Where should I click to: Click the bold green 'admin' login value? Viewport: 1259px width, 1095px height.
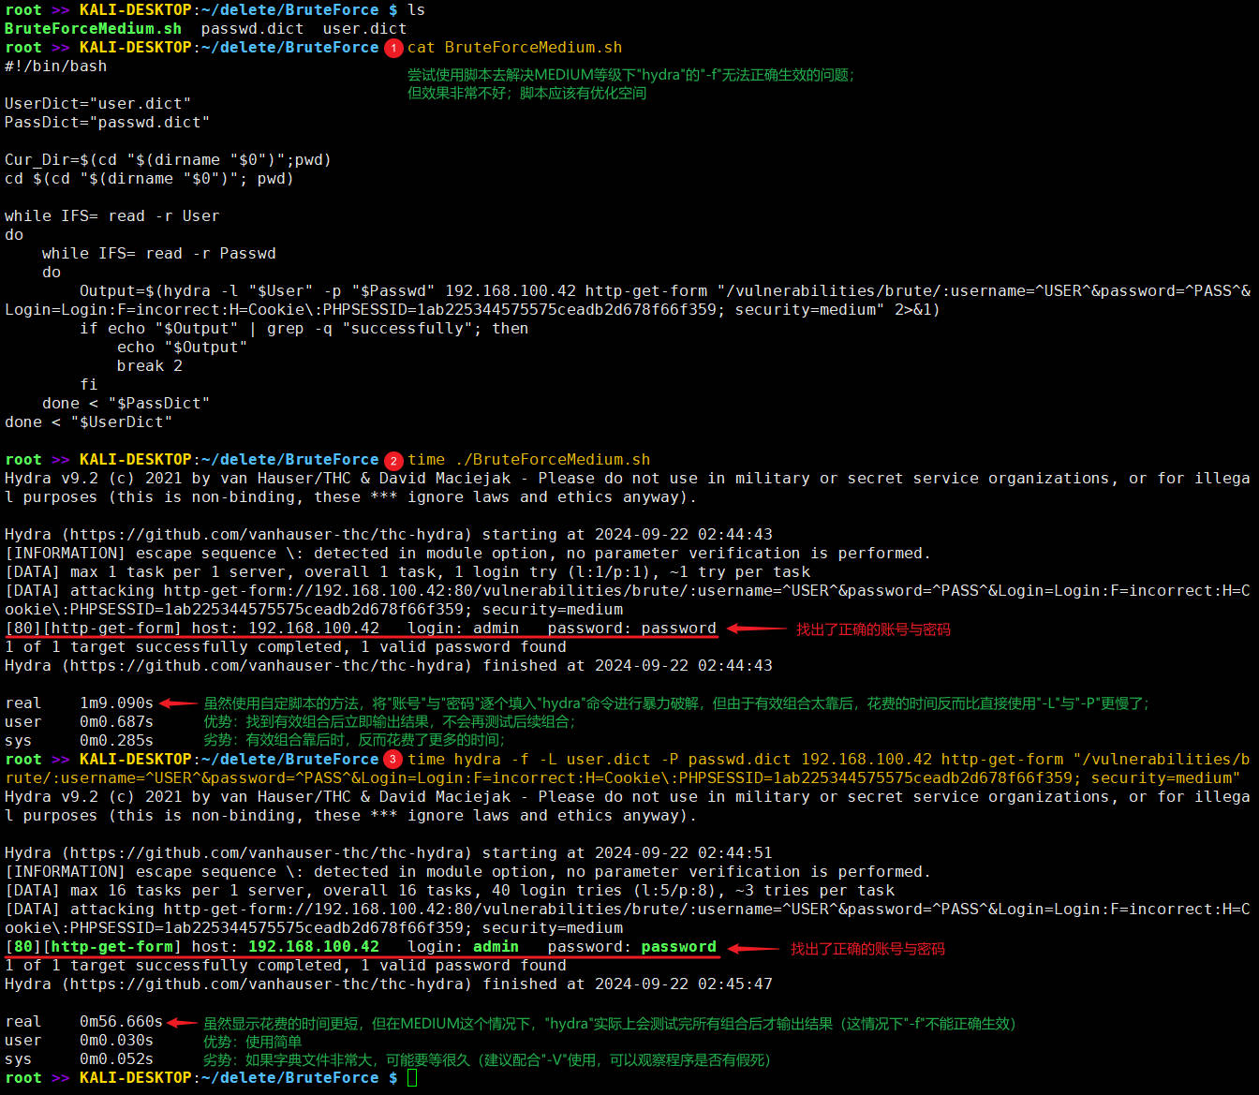pos(496,946)
